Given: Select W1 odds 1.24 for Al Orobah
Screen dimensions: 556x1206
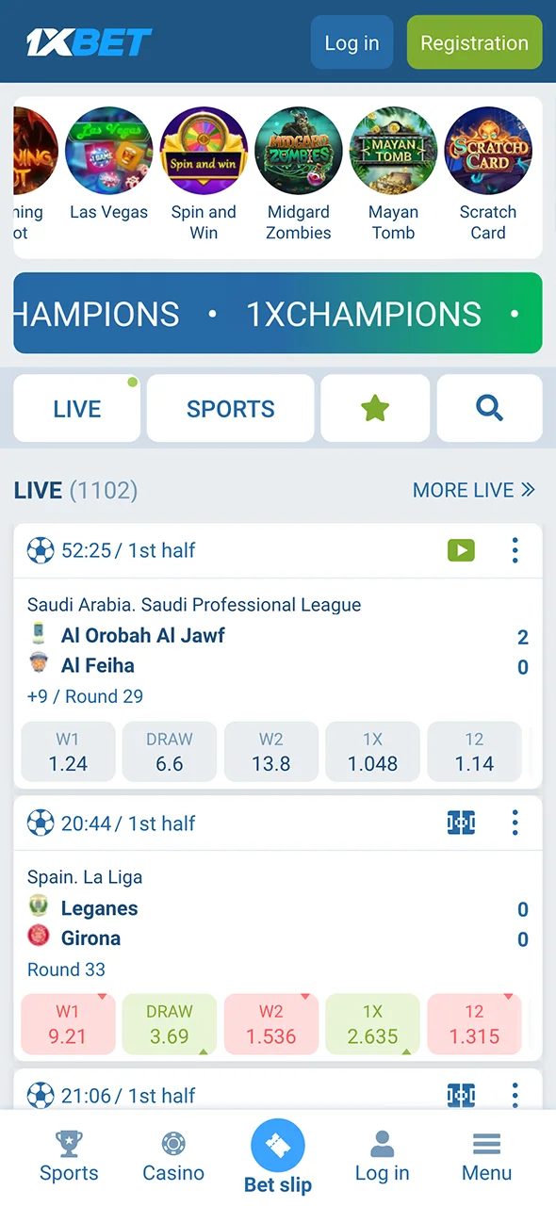Looking at the screenshot, I should click(68, 752).
